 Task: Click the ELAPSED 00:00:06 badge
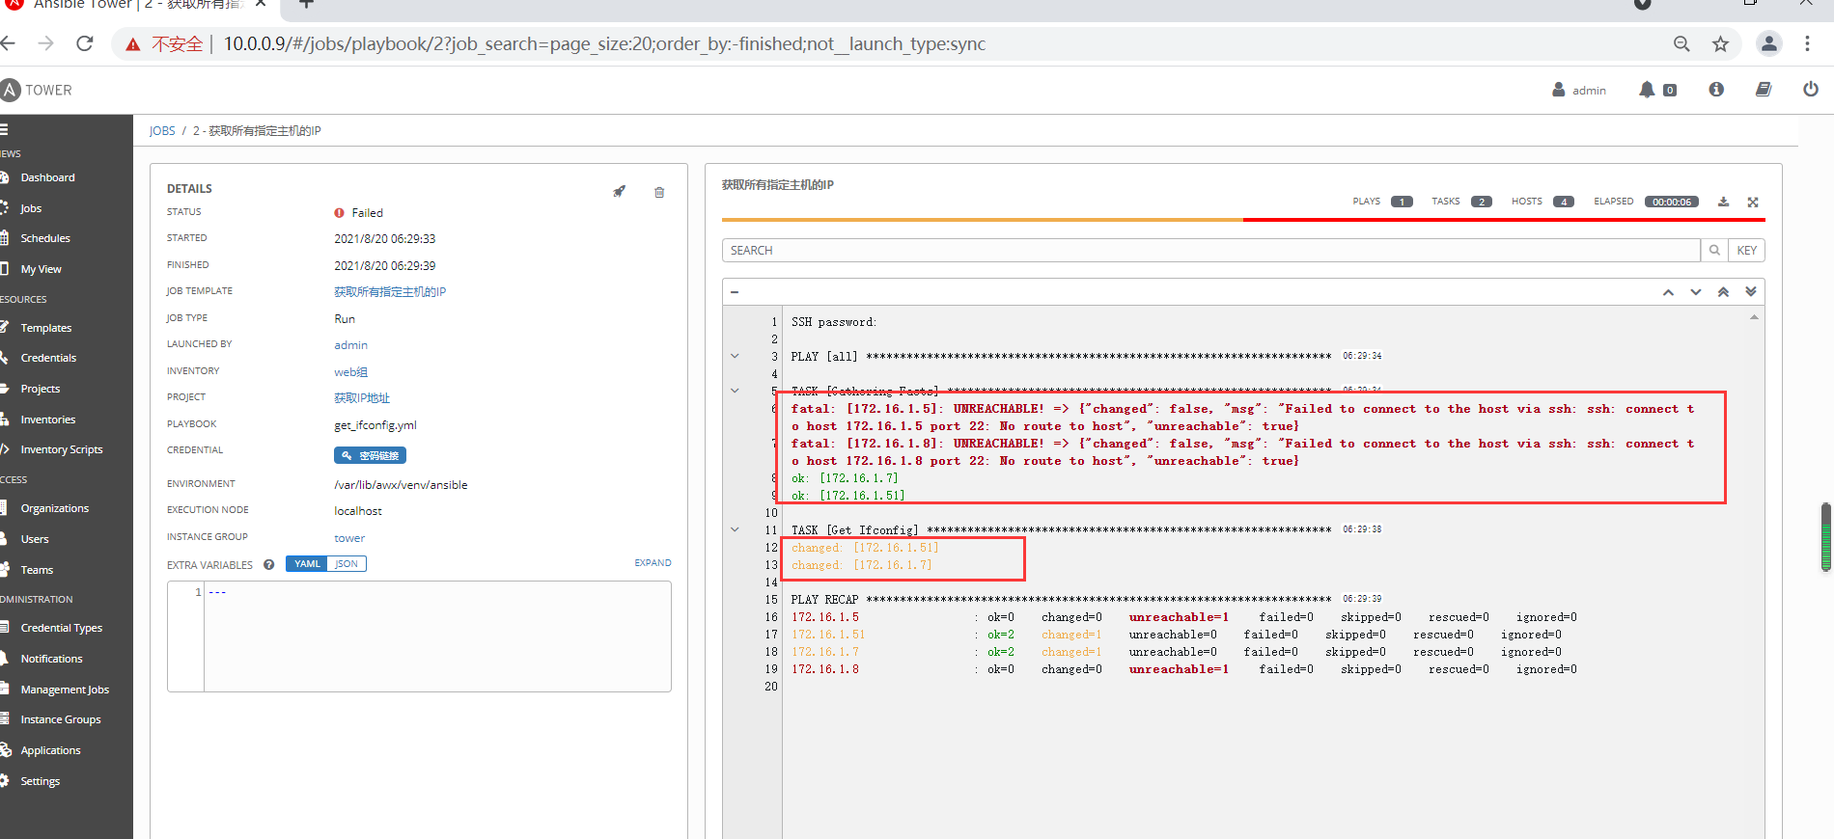(1672, 202)
